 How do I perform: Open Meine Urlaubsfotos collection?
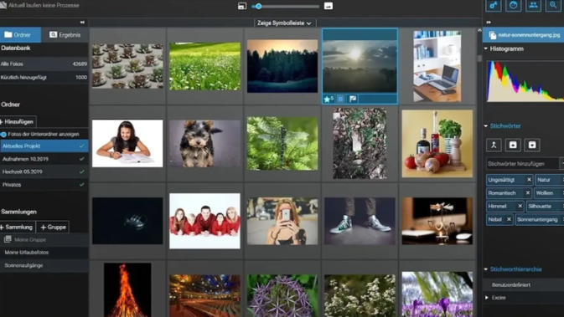pos(44,253)
